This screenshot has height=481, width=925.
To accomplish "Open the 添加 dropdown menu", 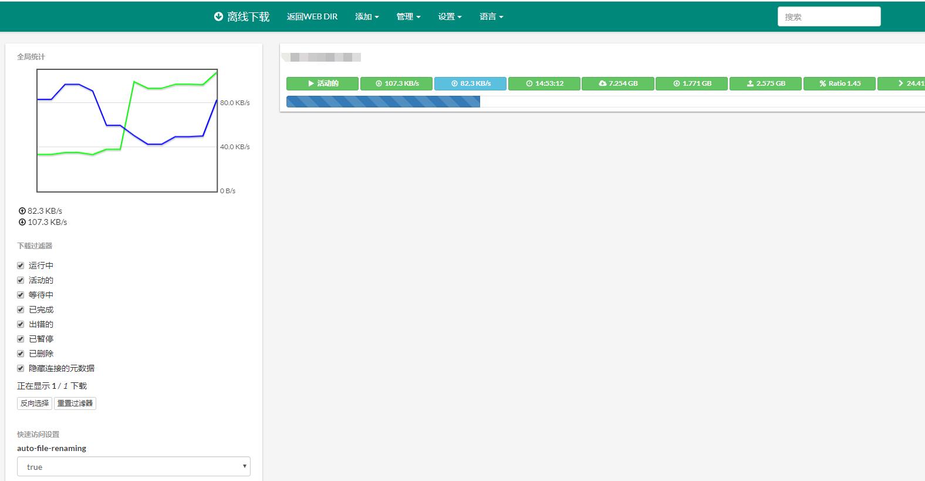I will coord(367,17).
